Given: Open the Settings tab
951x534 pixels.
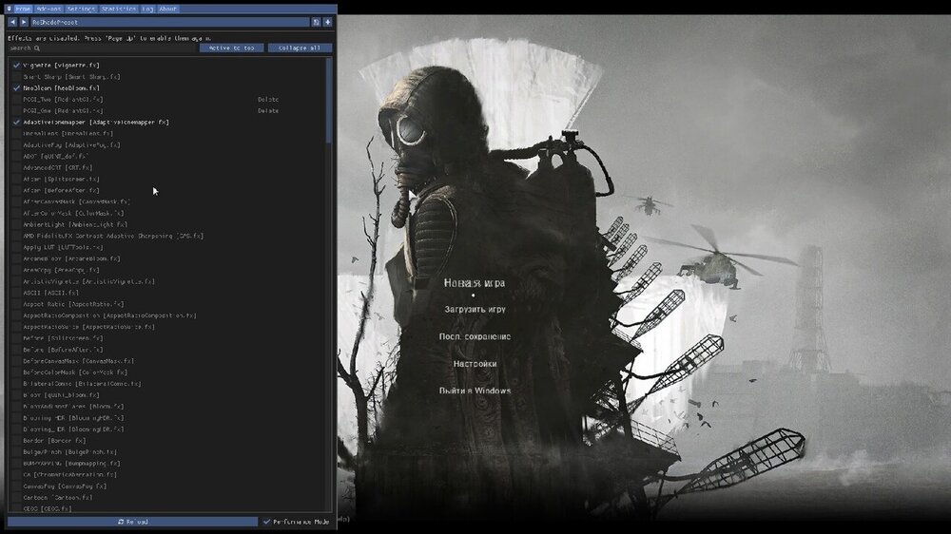Looking at the screenshot, I should click(81, 8).
